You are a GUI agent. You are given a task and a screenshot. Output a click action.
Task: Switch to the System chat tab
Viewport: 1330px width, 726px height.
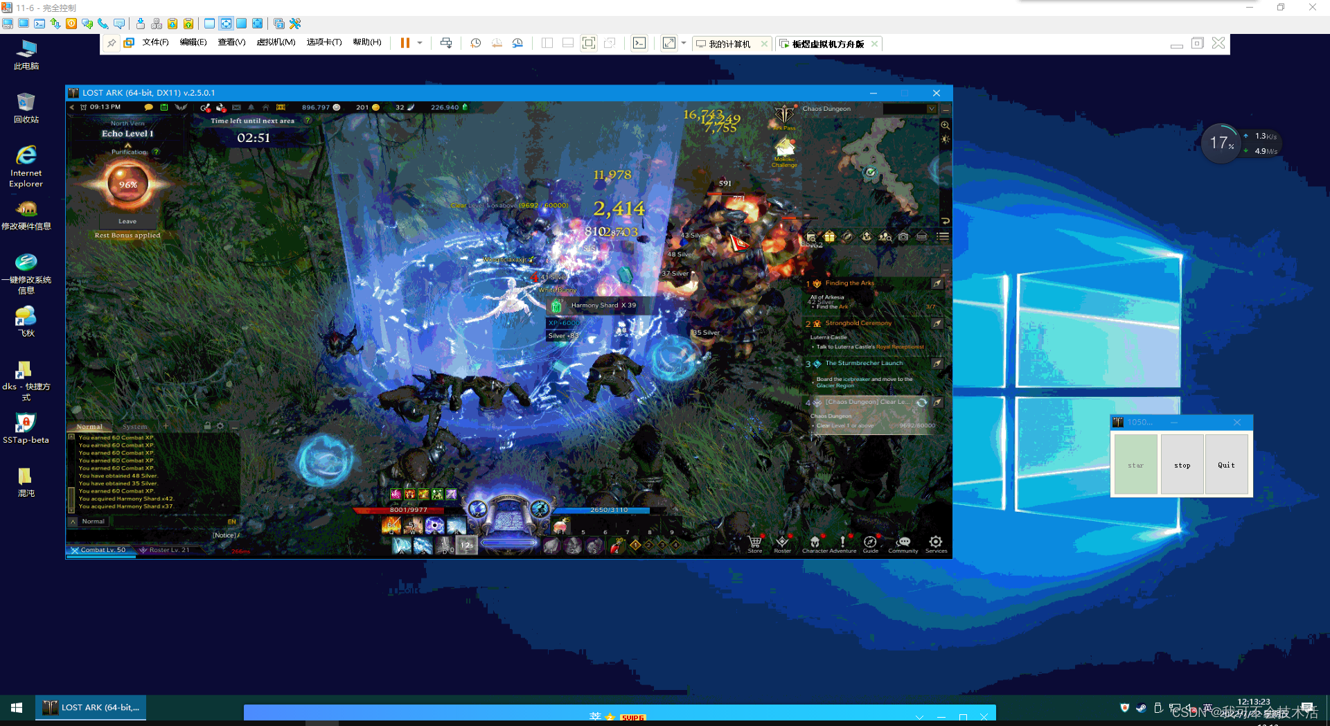(134, 426)
